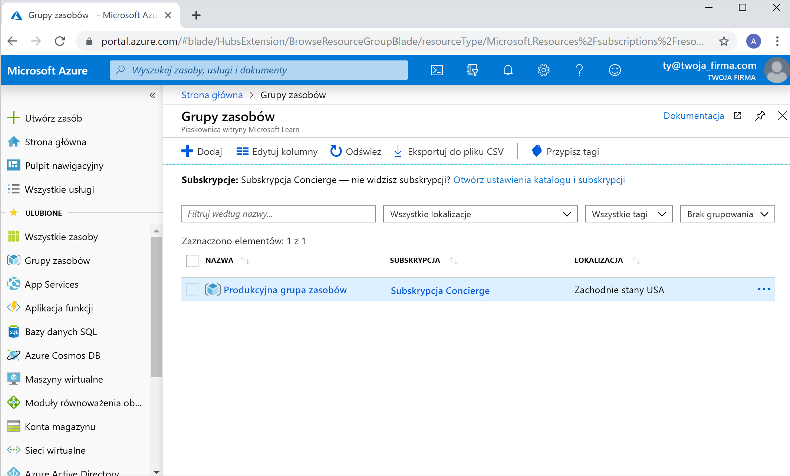Toggle checkbox for Produkcyjna grupa zasobów row
790x476 pixels.
pos(192,289)
